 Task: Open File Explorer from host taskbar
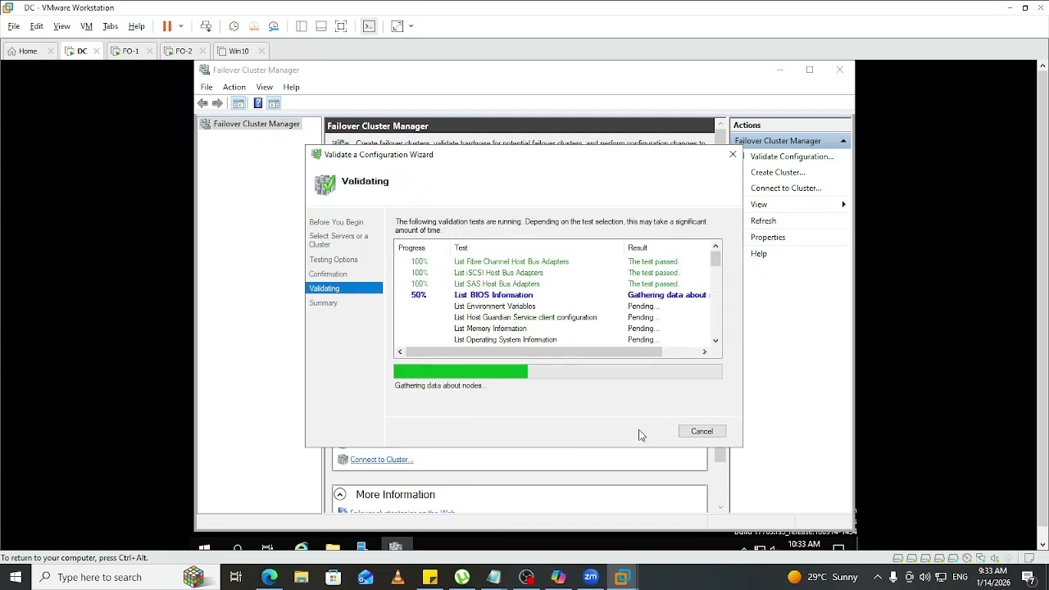302,577
